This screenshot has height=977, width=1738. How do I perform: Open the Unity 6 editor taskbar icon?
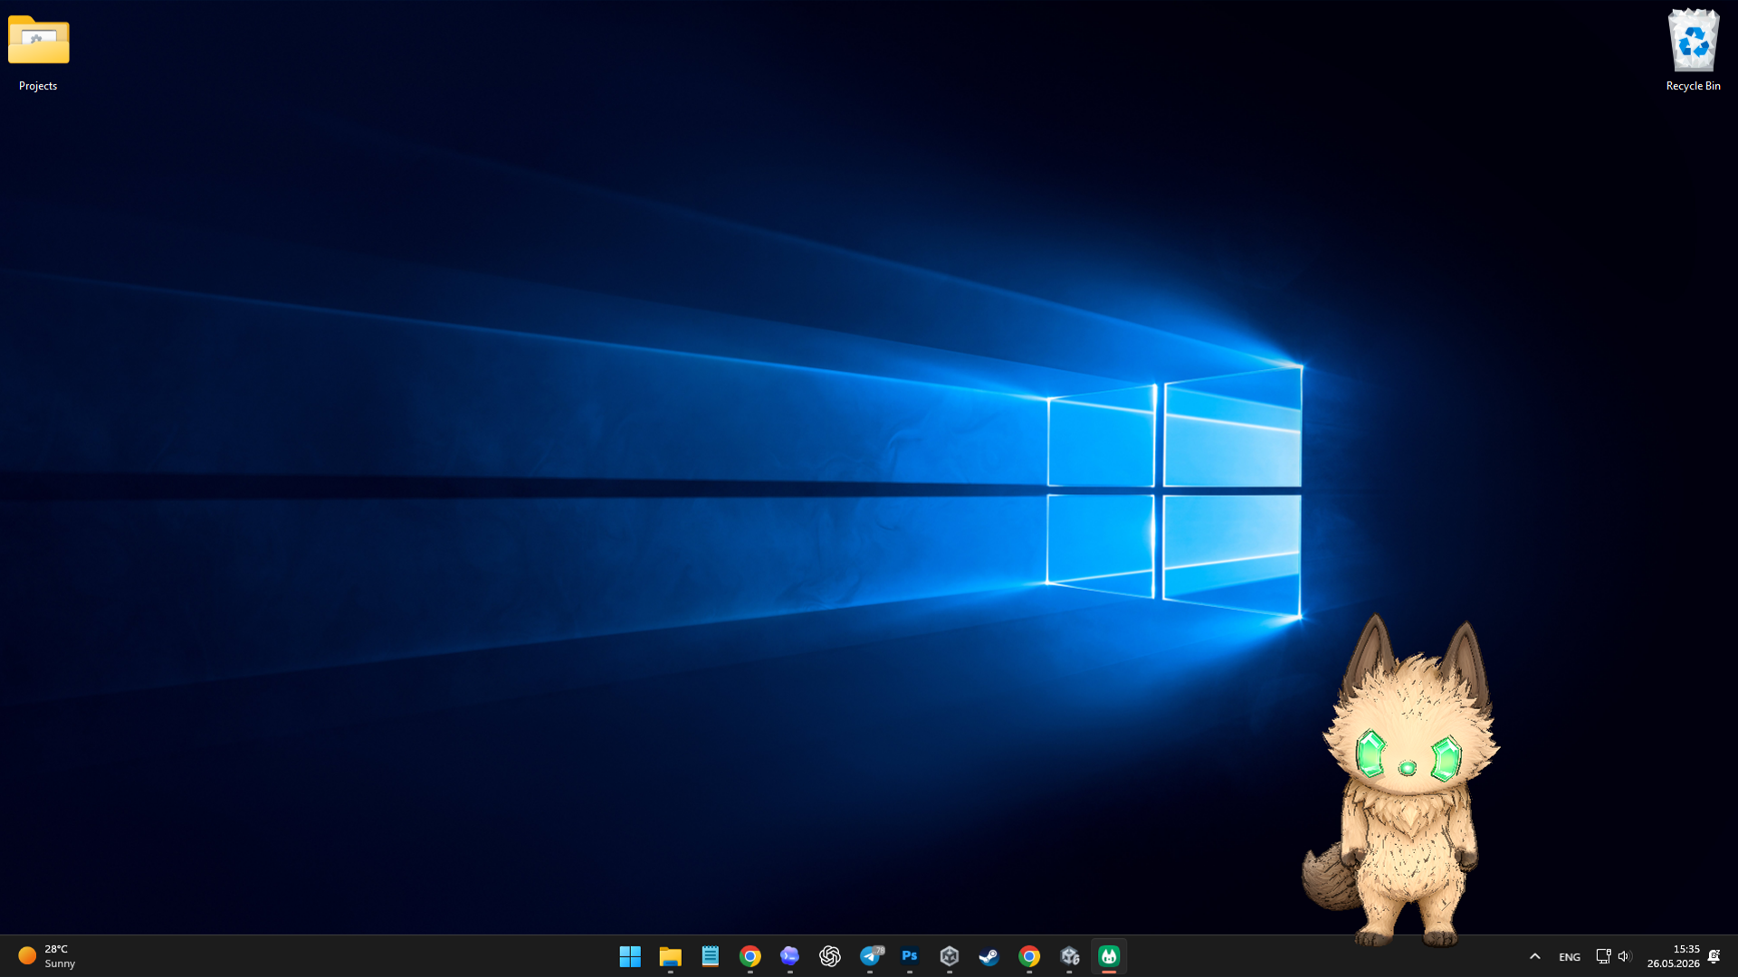tap(1069, 956)
